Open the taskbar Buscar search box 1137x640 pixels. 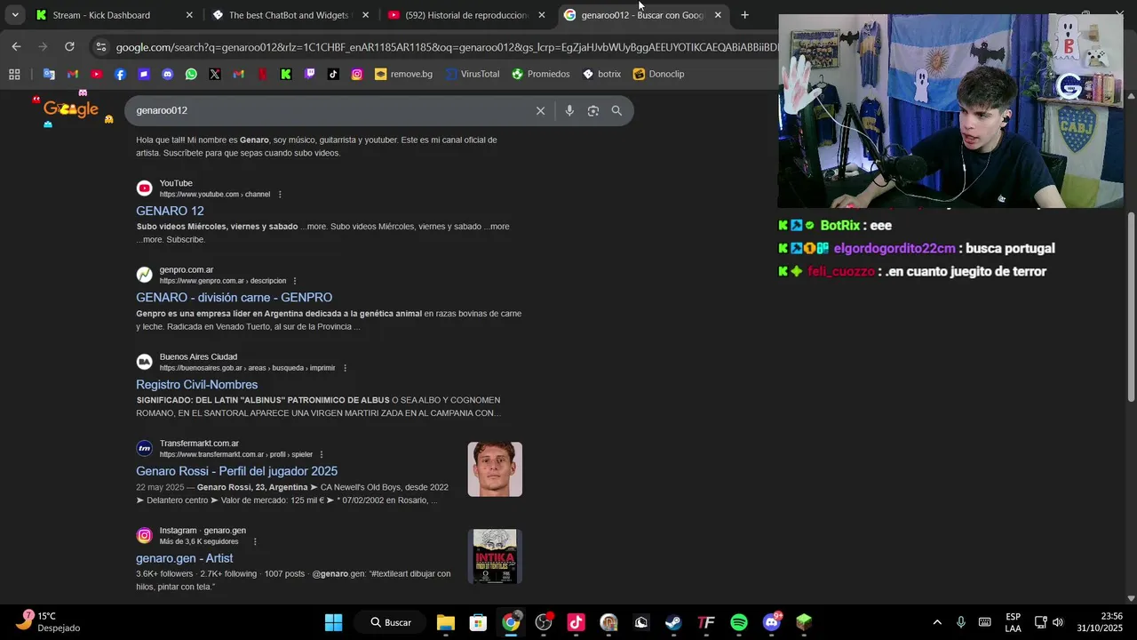coord(391,622)
